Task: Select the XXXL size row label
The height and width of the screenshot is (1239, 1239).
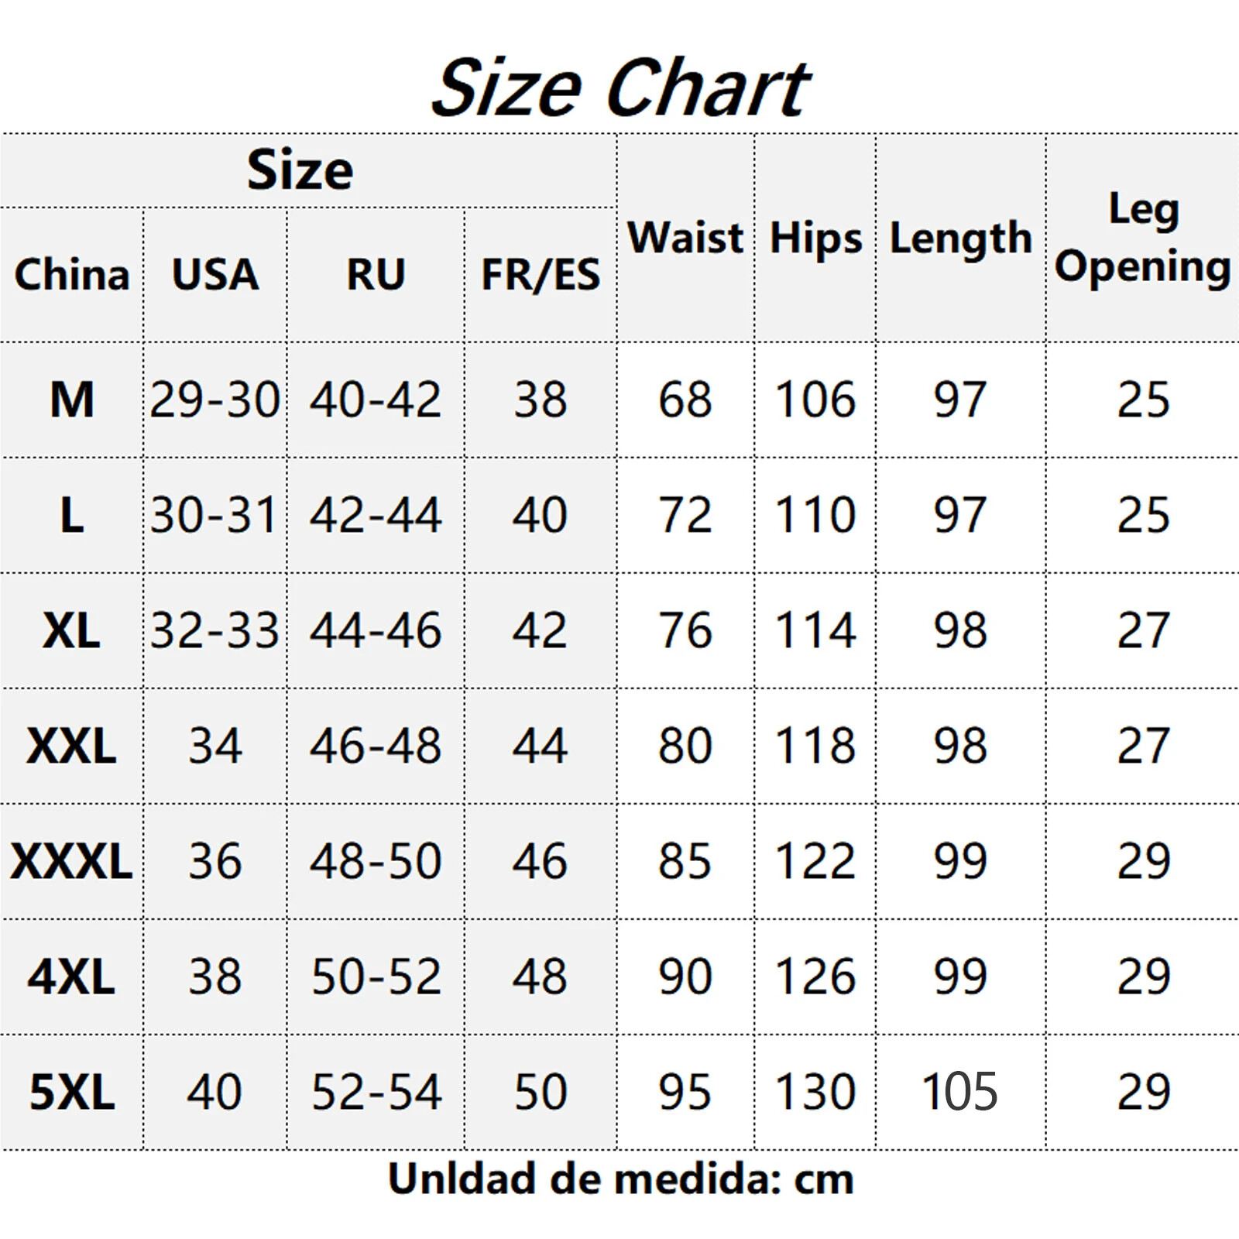Action: [x=72, y=861]
